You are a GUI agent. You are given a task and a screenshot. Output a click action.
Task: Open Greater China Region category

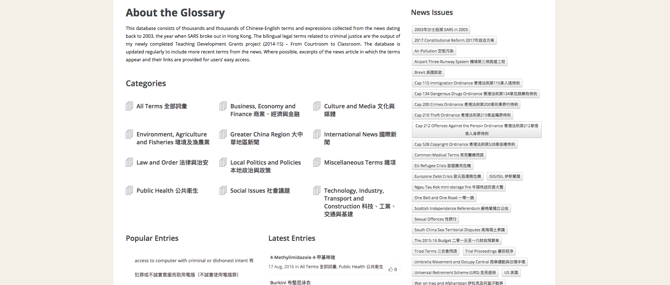pos(267,138)
